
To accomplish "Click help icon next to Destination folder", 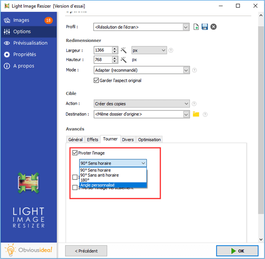I will (205, 114).
